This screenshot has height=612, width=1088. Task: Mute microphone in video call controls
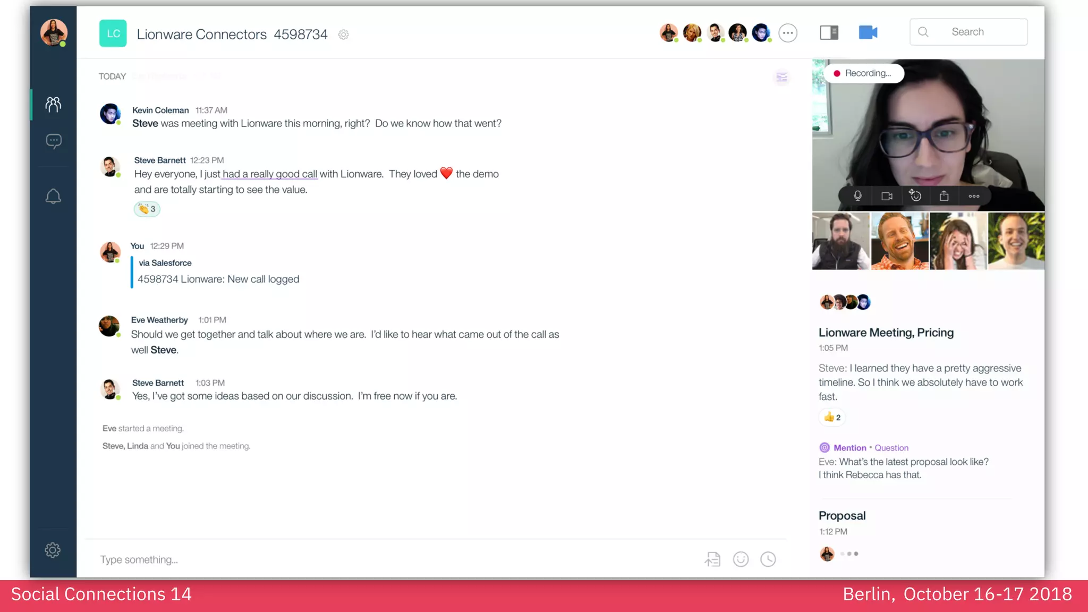[x=857, y=196]
